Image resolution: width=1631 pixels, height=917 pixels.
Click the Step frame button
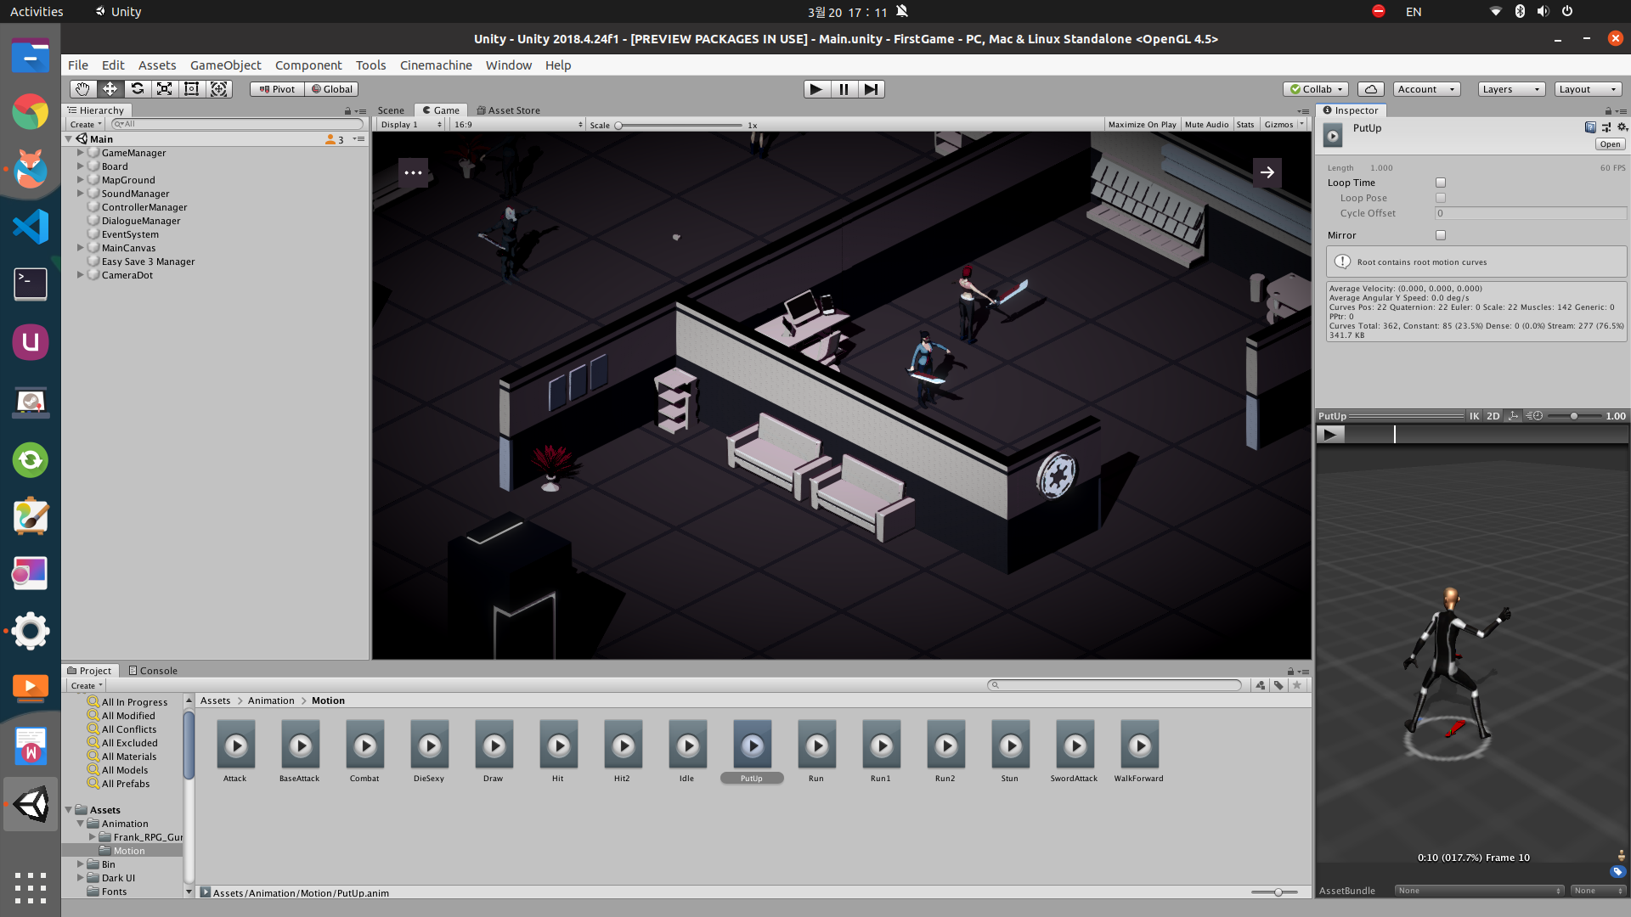tap(871, 89)
